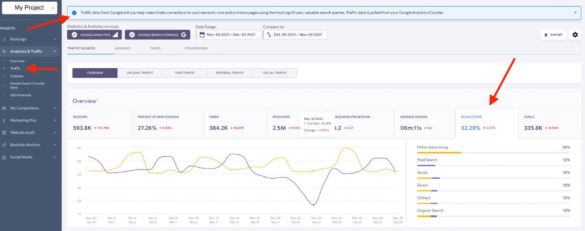Click the Dec-22 data point on the yellow line
This screenshot has width=585, height=231.
tap(314, 171)
